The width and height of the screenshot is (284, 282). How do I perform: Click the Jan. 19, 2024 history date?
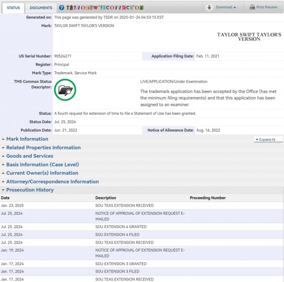(12, 250)
